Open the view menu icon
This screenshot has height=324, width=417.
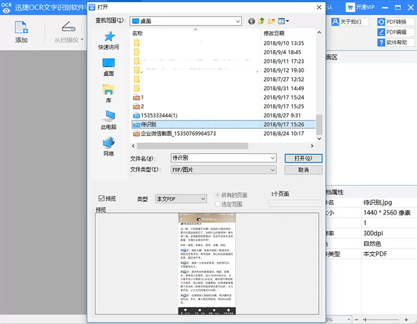pyautogui.click(x=283, y=21)
